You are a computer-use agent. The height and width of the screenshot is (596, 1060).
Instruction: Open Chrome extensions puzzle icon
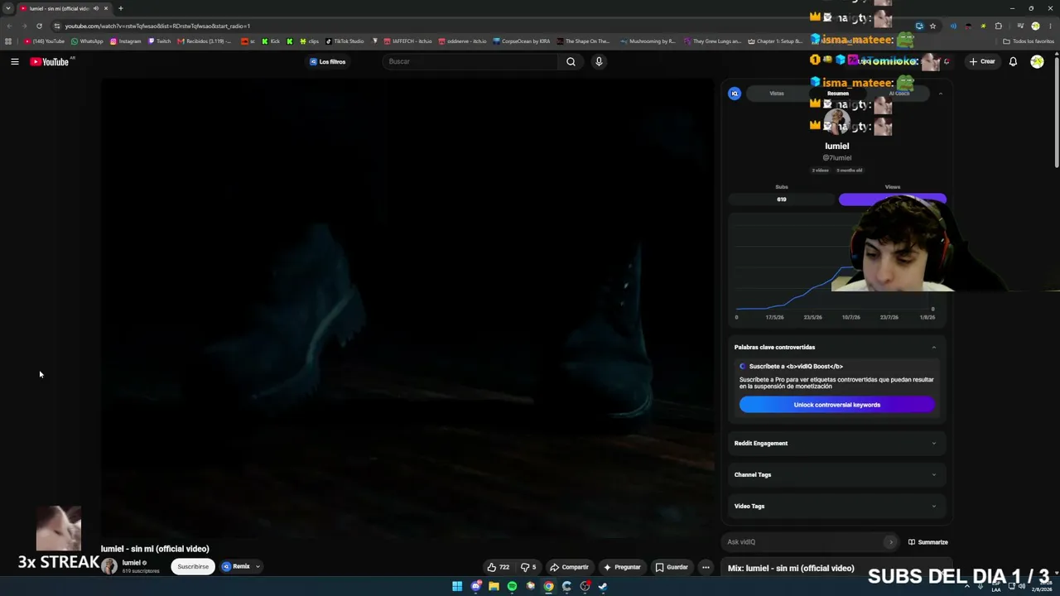click(x=998, y=26)
